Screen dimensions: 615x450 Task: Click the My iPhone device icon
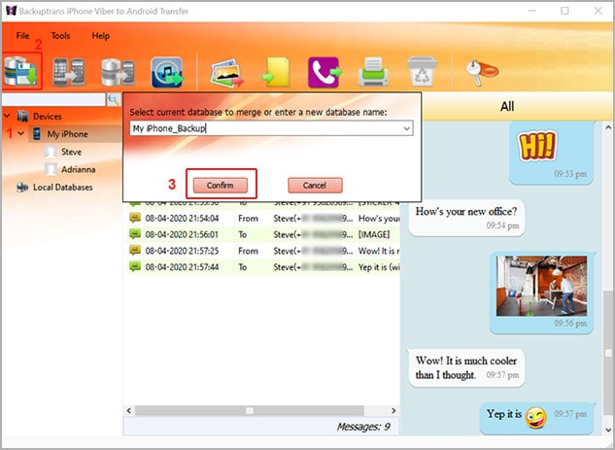click(37, 134)
